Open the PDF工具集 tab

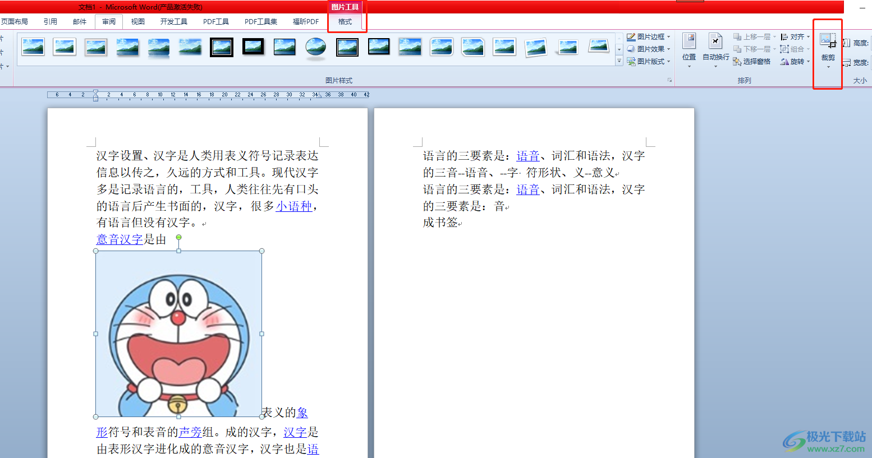[261, 21]
